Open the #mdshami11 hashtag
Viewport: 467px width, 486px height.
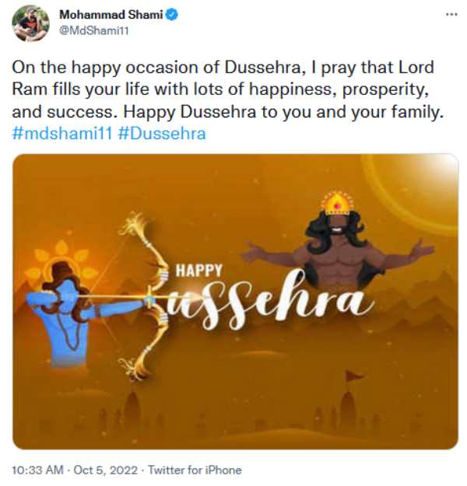pos(62,134)
